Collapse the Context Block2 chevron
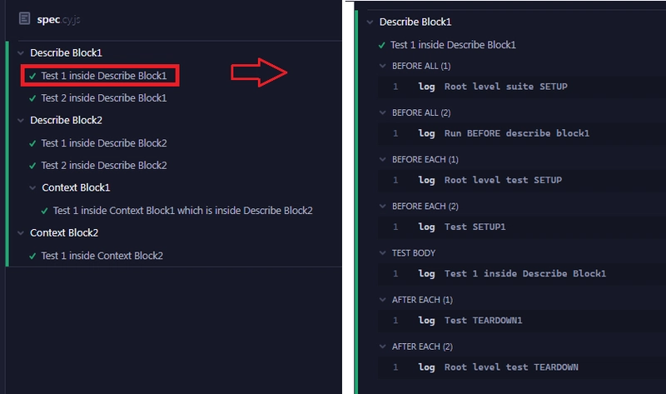This screenshot has width=666, height=394. click(20, 233)
